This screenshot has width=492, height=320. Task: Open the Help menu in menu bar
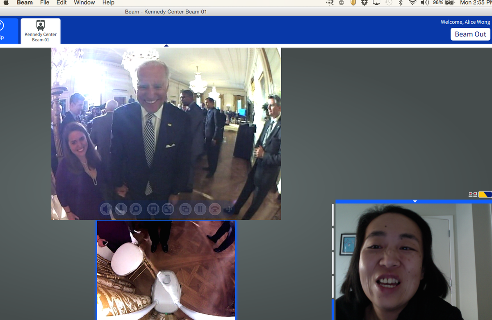tap(108, 2)
